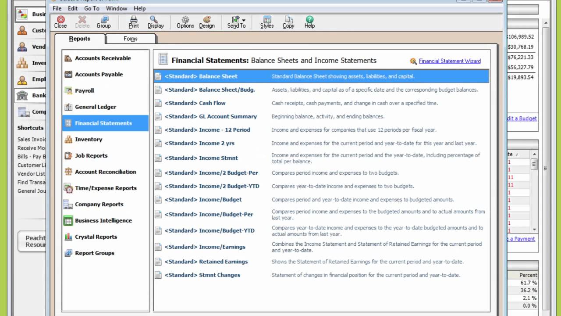Screen dimensions: 561x316
Task: Click the Financial Statement Wizard icon
Action: (x=413, y=61)
